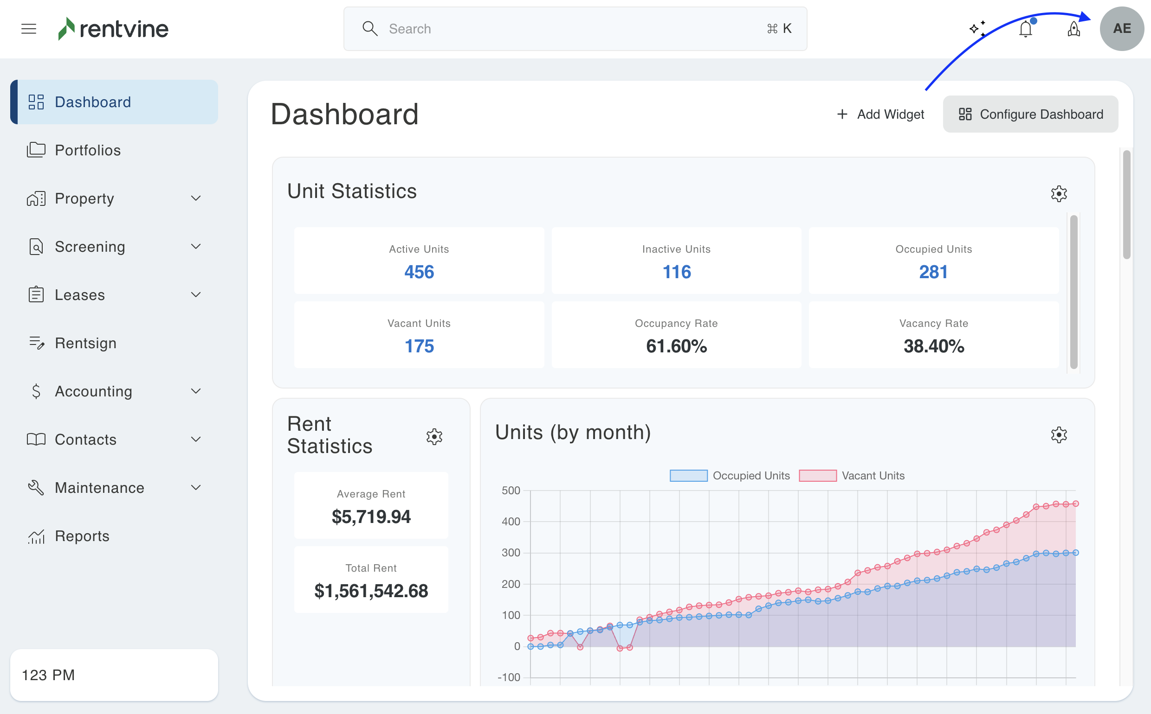
Task: Go to Portfolios in sidebar
Action: click(87, 150)
